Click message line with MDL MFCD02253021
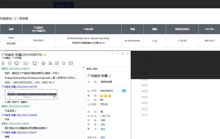The image size is (220, 139). coord(30,82)
